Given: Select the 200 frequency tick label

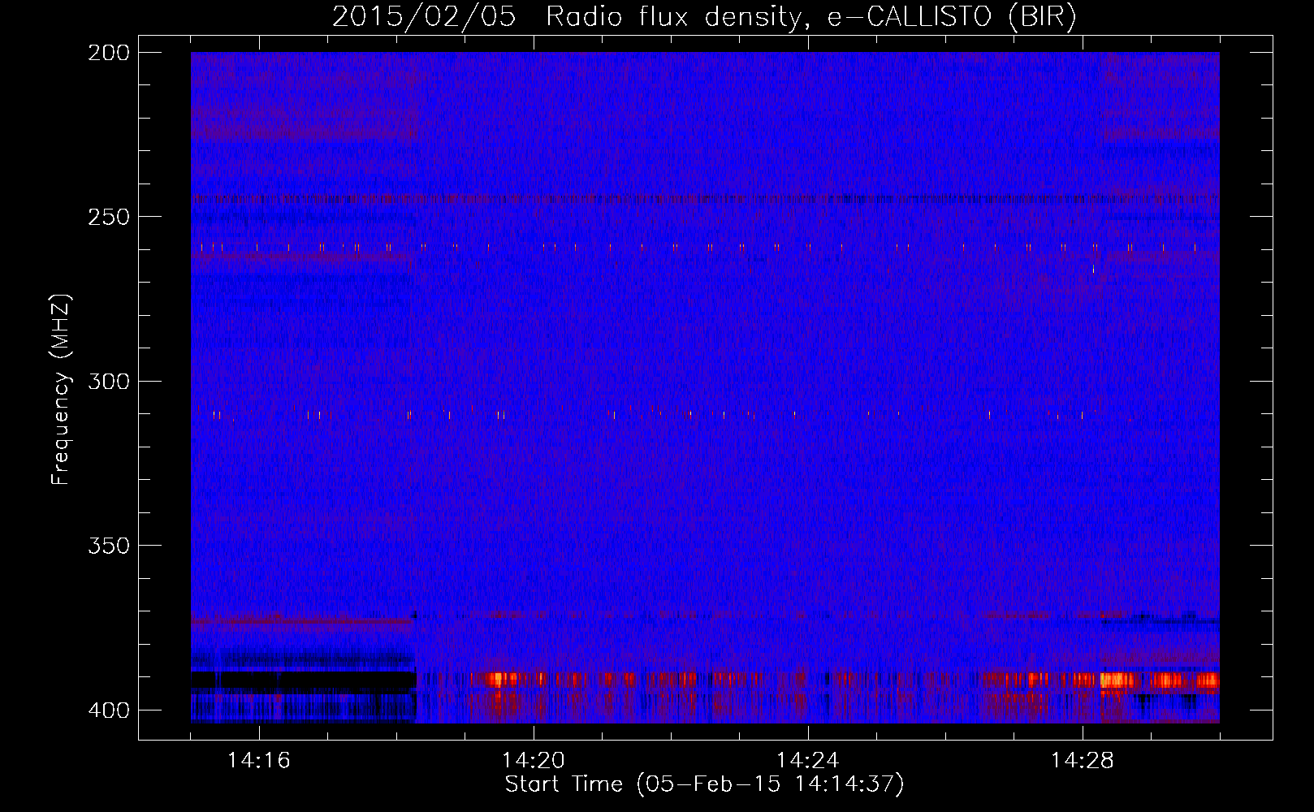Looking at the screenshot, I should click(109, 53).
